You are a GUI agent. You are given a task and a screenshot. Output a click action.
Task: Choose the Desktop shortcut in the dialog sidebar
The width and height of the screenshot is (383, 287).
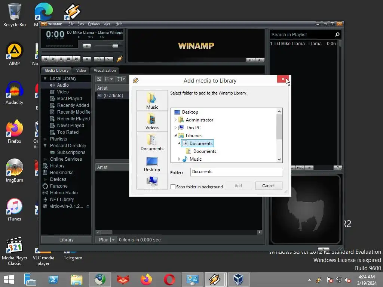[x=152, y=164]
